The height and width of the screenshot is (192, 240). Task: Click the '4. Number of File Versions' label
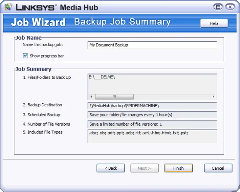point(46,124)
